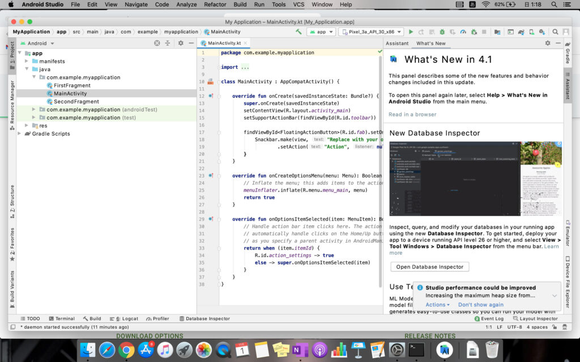The width and height of the screenshot is (580, 362).
Task: Sync Project with Gradle Files icon
Action: click(521, 32)
